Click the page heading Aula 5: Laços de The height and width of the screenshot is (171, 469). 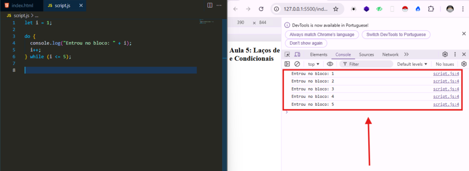[255, 50]
